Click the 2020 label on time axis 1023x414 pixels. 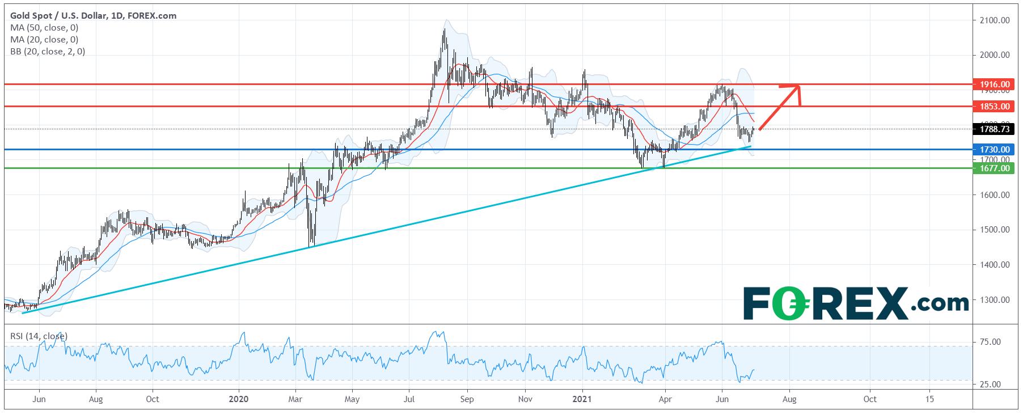click(238, 399)
